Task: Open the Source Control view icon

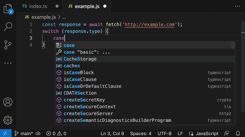Action: pyautogui.click(x=7, y=45)
